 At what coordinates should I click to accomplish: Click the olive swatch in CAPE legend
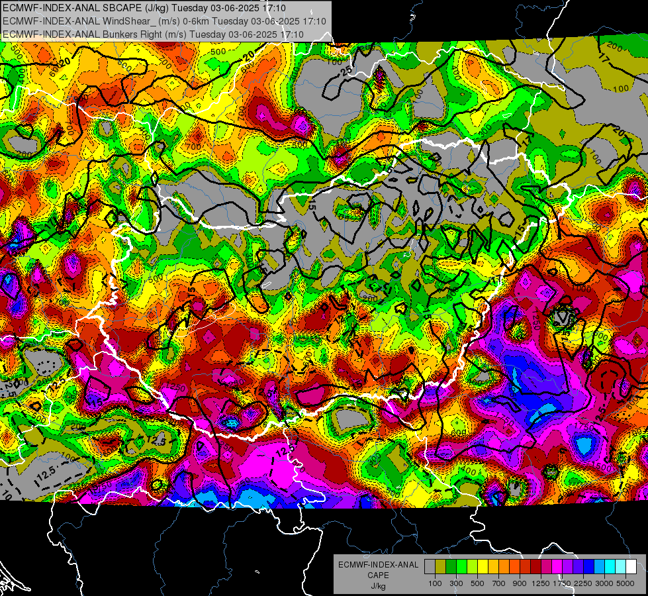pos(440,567)
